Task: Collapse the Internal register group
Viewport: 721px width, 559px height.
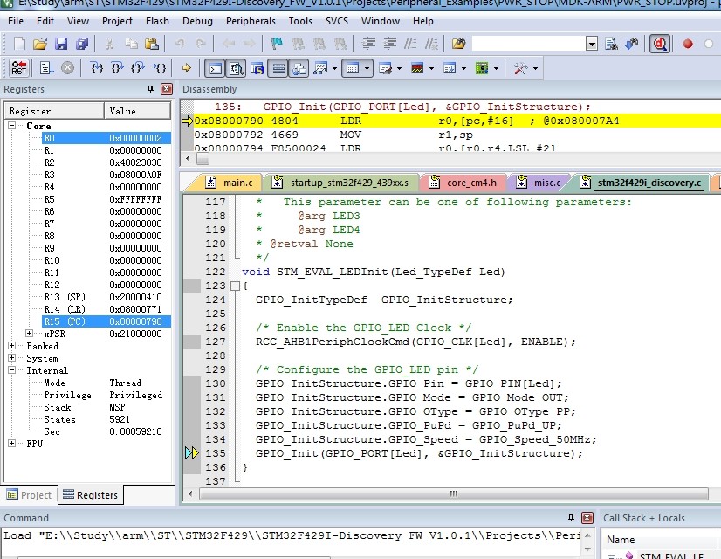Action: tap(12, 370)
